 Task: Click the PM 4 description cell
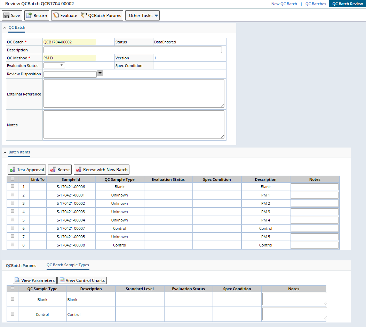click(266, 220)
